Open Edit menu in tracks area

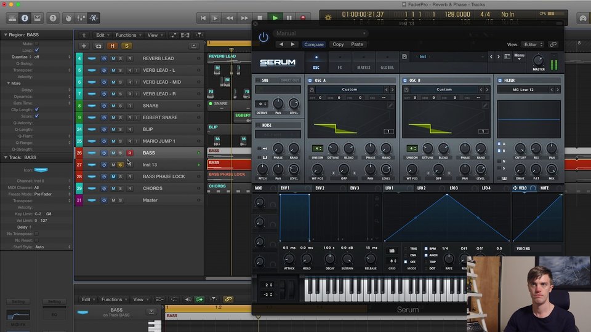102,35
